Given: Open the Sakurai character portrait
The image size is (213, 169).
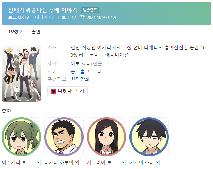Looking at the screenshot, I should (106, 137).
